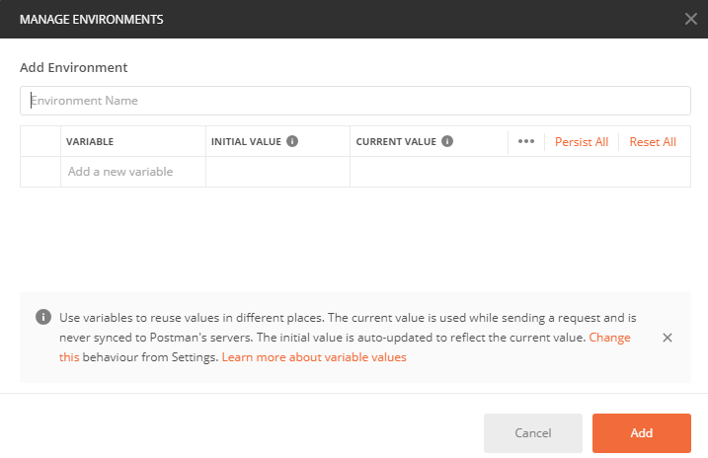The width and height of the screenshot is (708, 458).
Task: Click the empty leftmost cell of the new variable row
Action: coord(40,172)
